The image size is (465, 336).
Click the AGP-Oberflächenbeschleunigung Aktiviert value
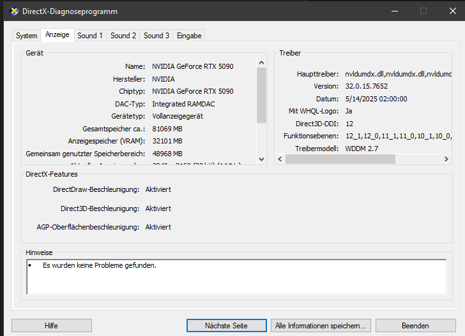[x=158, y=227]
